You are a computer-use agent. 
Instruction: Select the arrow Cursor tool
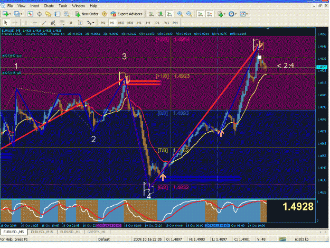6,23
